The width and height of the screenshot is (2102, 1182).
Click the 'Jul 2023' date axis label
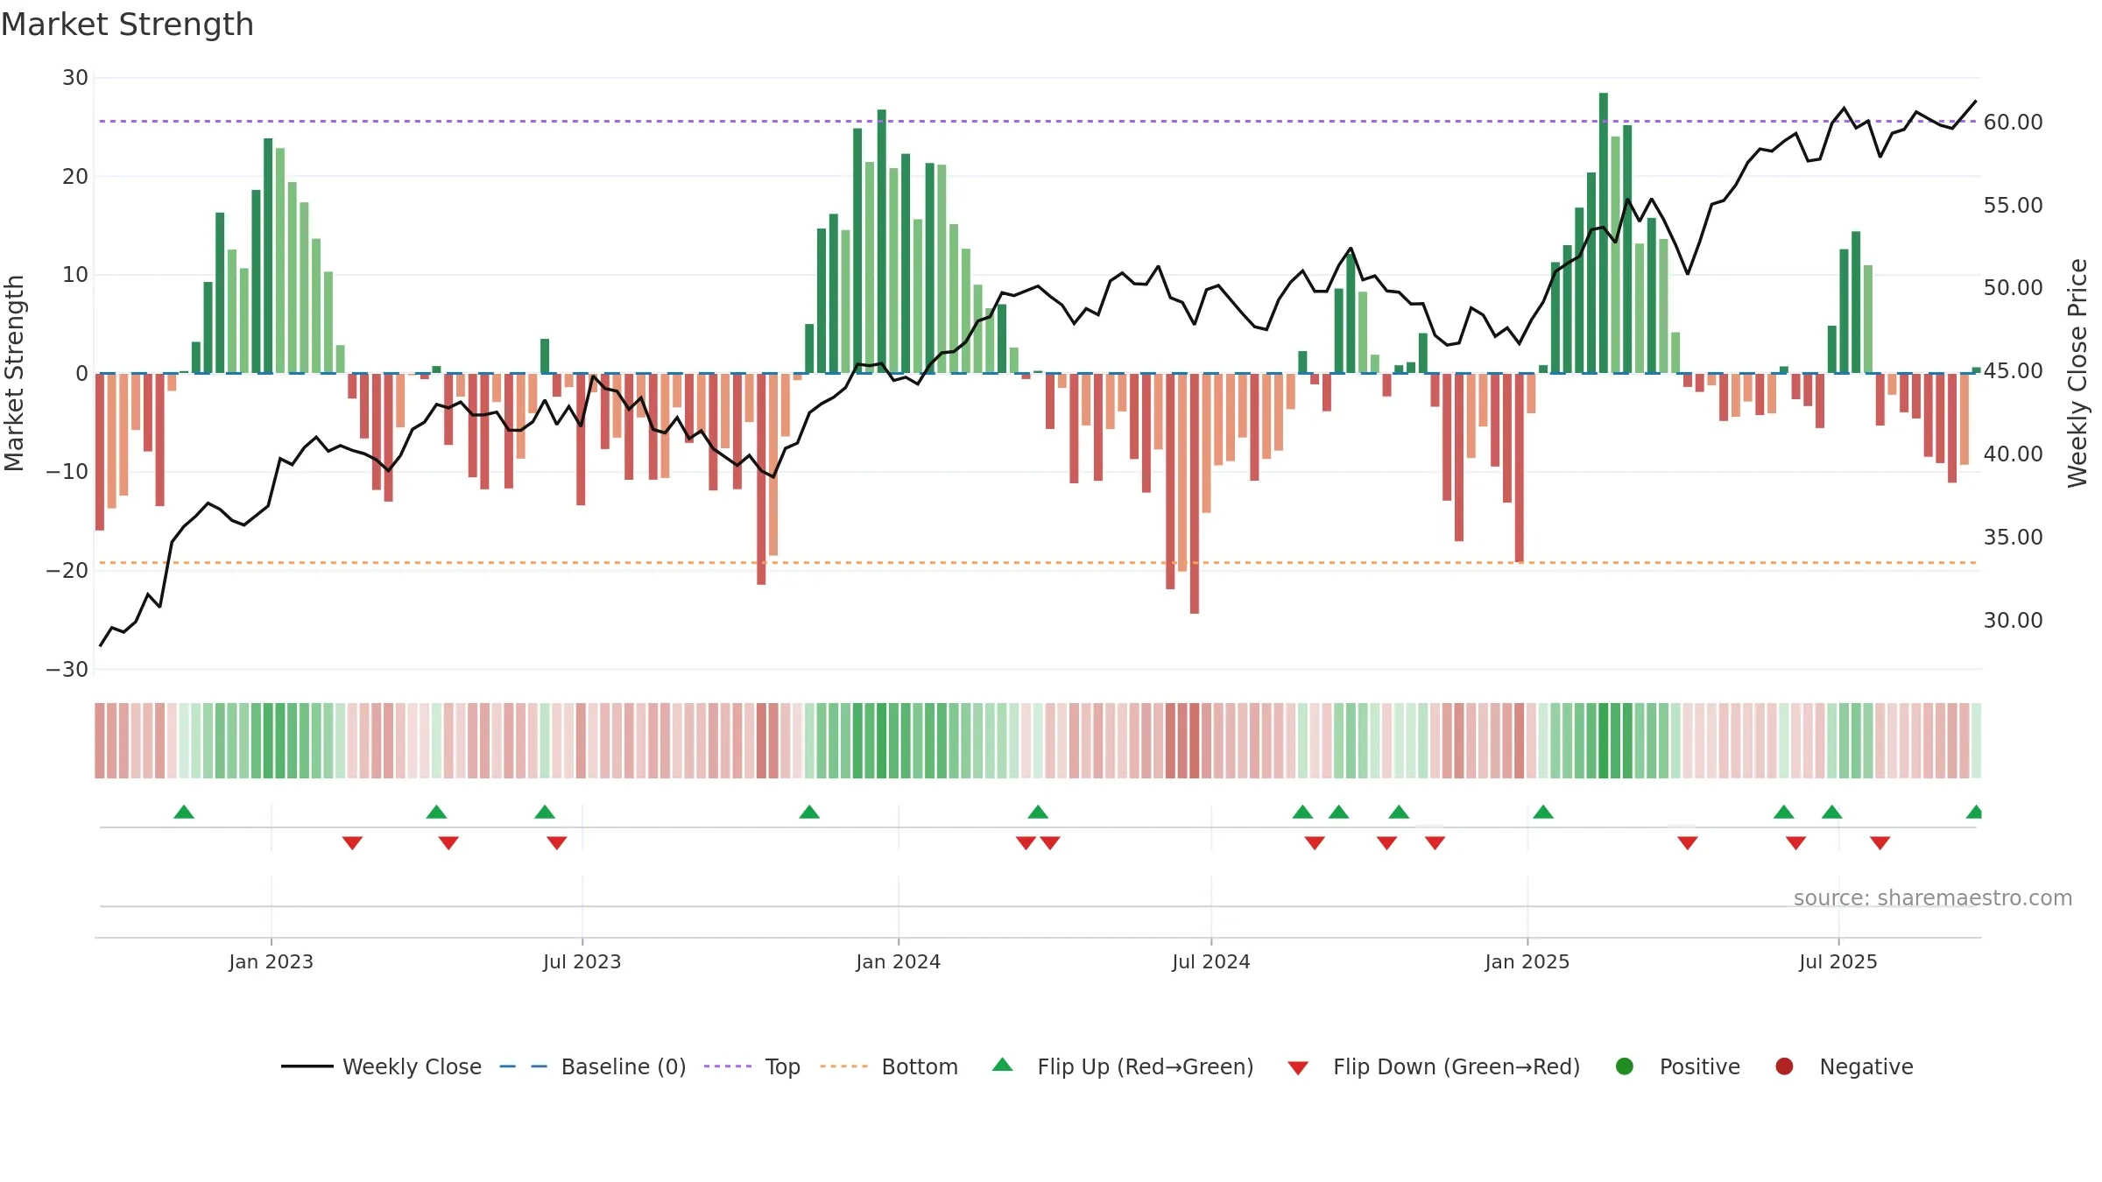pyautogui.click(x=582, y=962)
